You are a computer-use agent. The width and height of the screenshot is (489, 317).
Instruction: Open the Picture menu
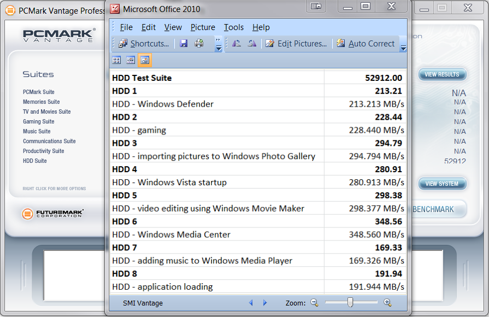[203, 27]
